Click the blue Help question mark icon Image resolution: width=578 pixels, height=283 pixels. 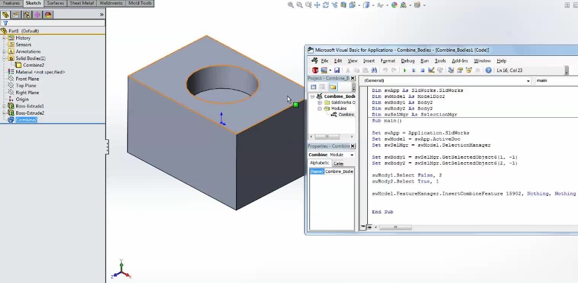click(488, 70)
